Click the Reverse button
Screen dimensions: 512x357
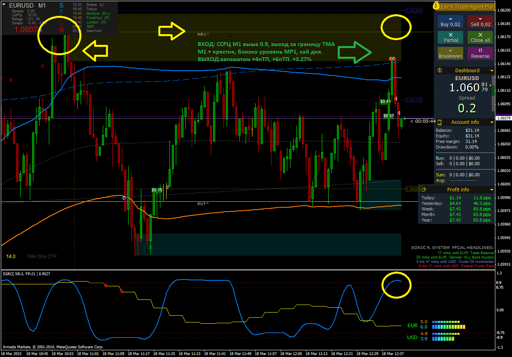(x=480, y=53)
